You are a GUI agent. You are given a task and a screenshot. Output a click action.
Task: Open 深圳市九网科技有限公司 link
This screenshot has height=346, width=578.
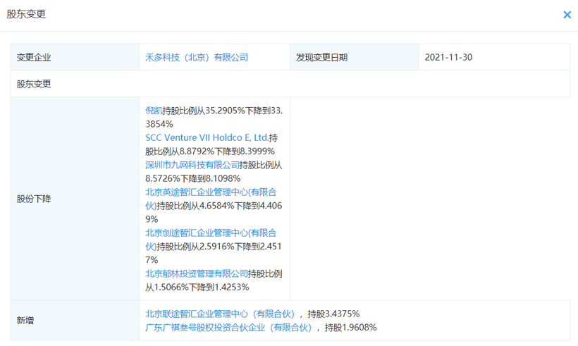(x=192, y=165)
